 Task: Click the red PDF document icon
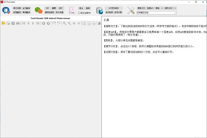[x=73, y=10]
